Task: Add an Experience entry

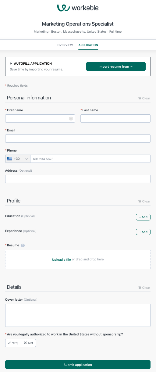Action: (143, 232)
